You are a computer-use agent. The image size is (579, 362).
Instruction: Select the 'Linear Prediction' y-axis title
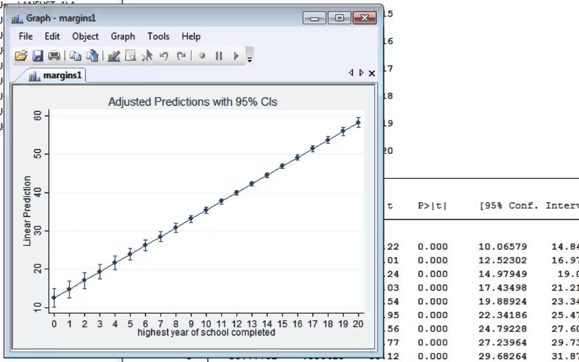(x=27, y=211)
